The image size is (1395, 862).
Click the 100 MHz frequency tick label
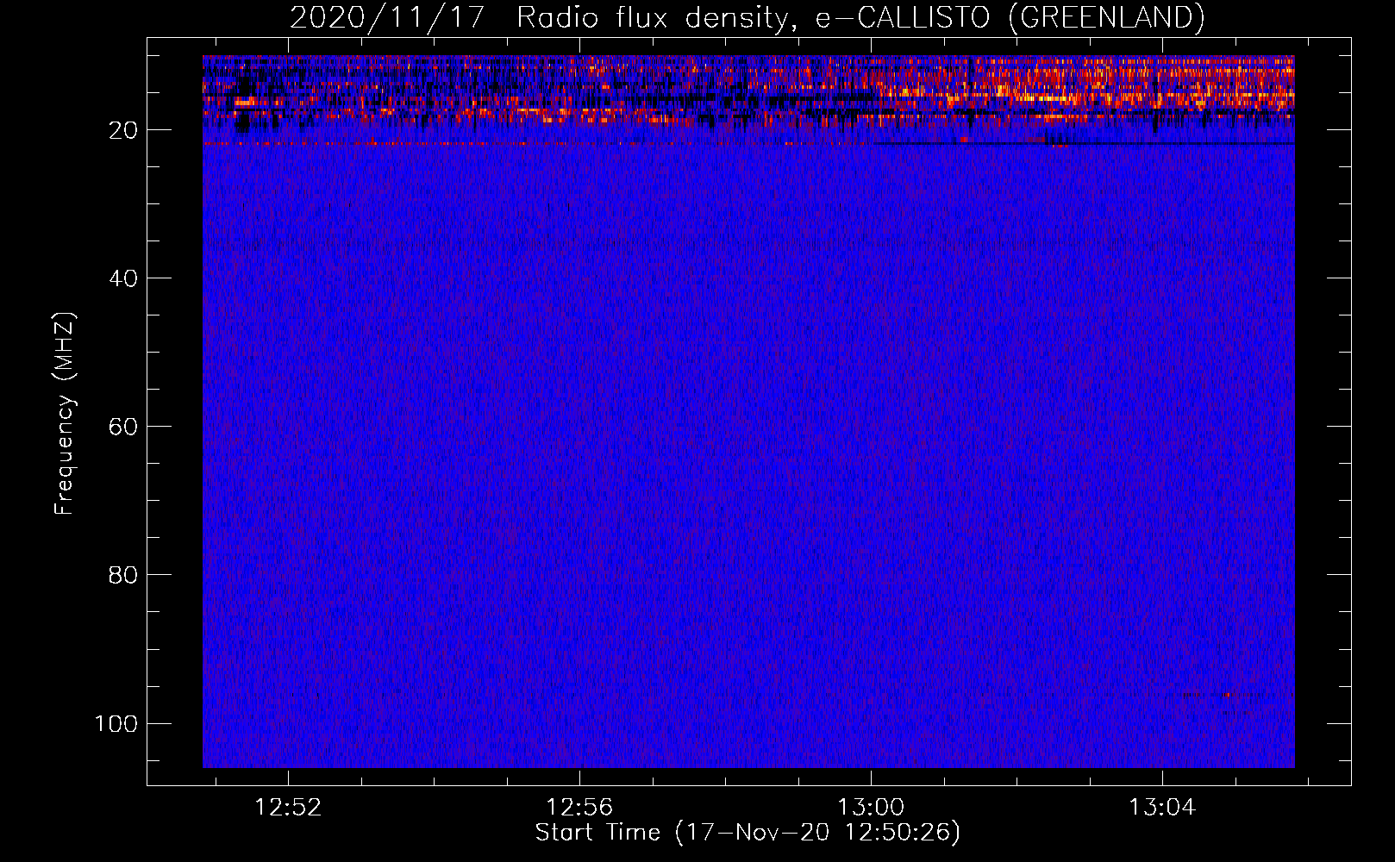pyautogui.click(x=116, y=723)
